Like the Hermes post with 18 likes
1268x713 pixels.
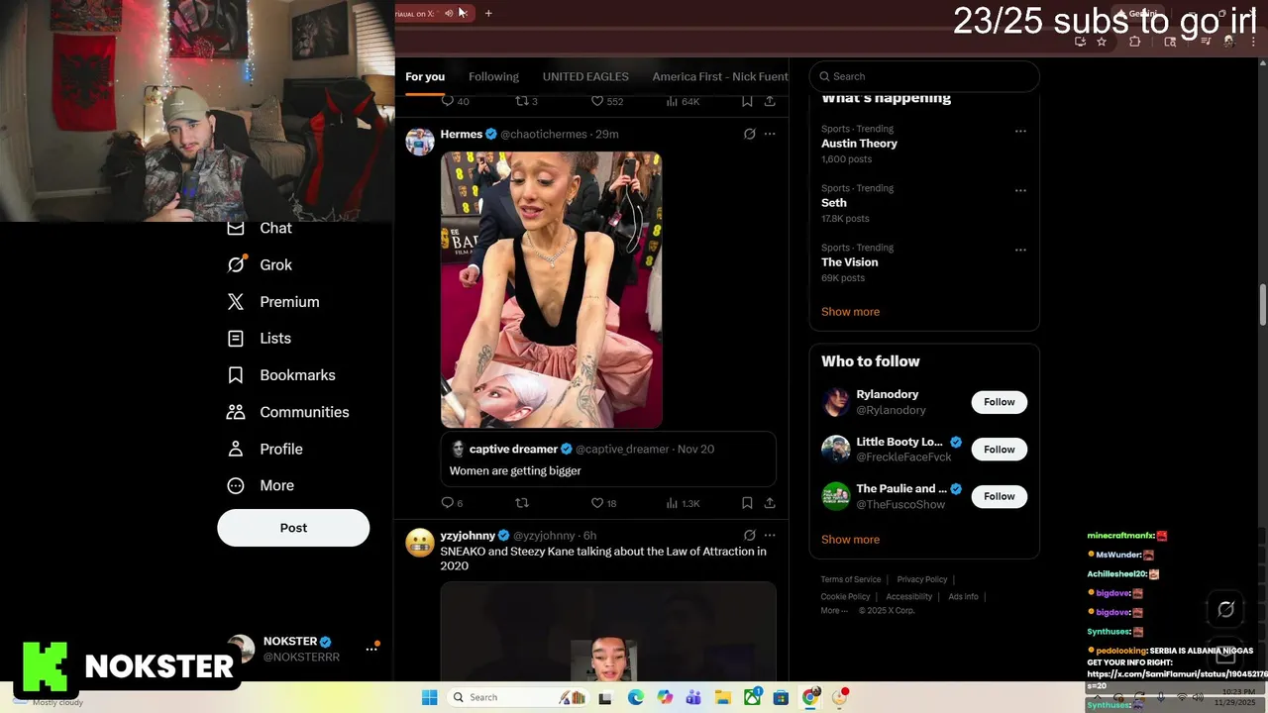(602, 503)
